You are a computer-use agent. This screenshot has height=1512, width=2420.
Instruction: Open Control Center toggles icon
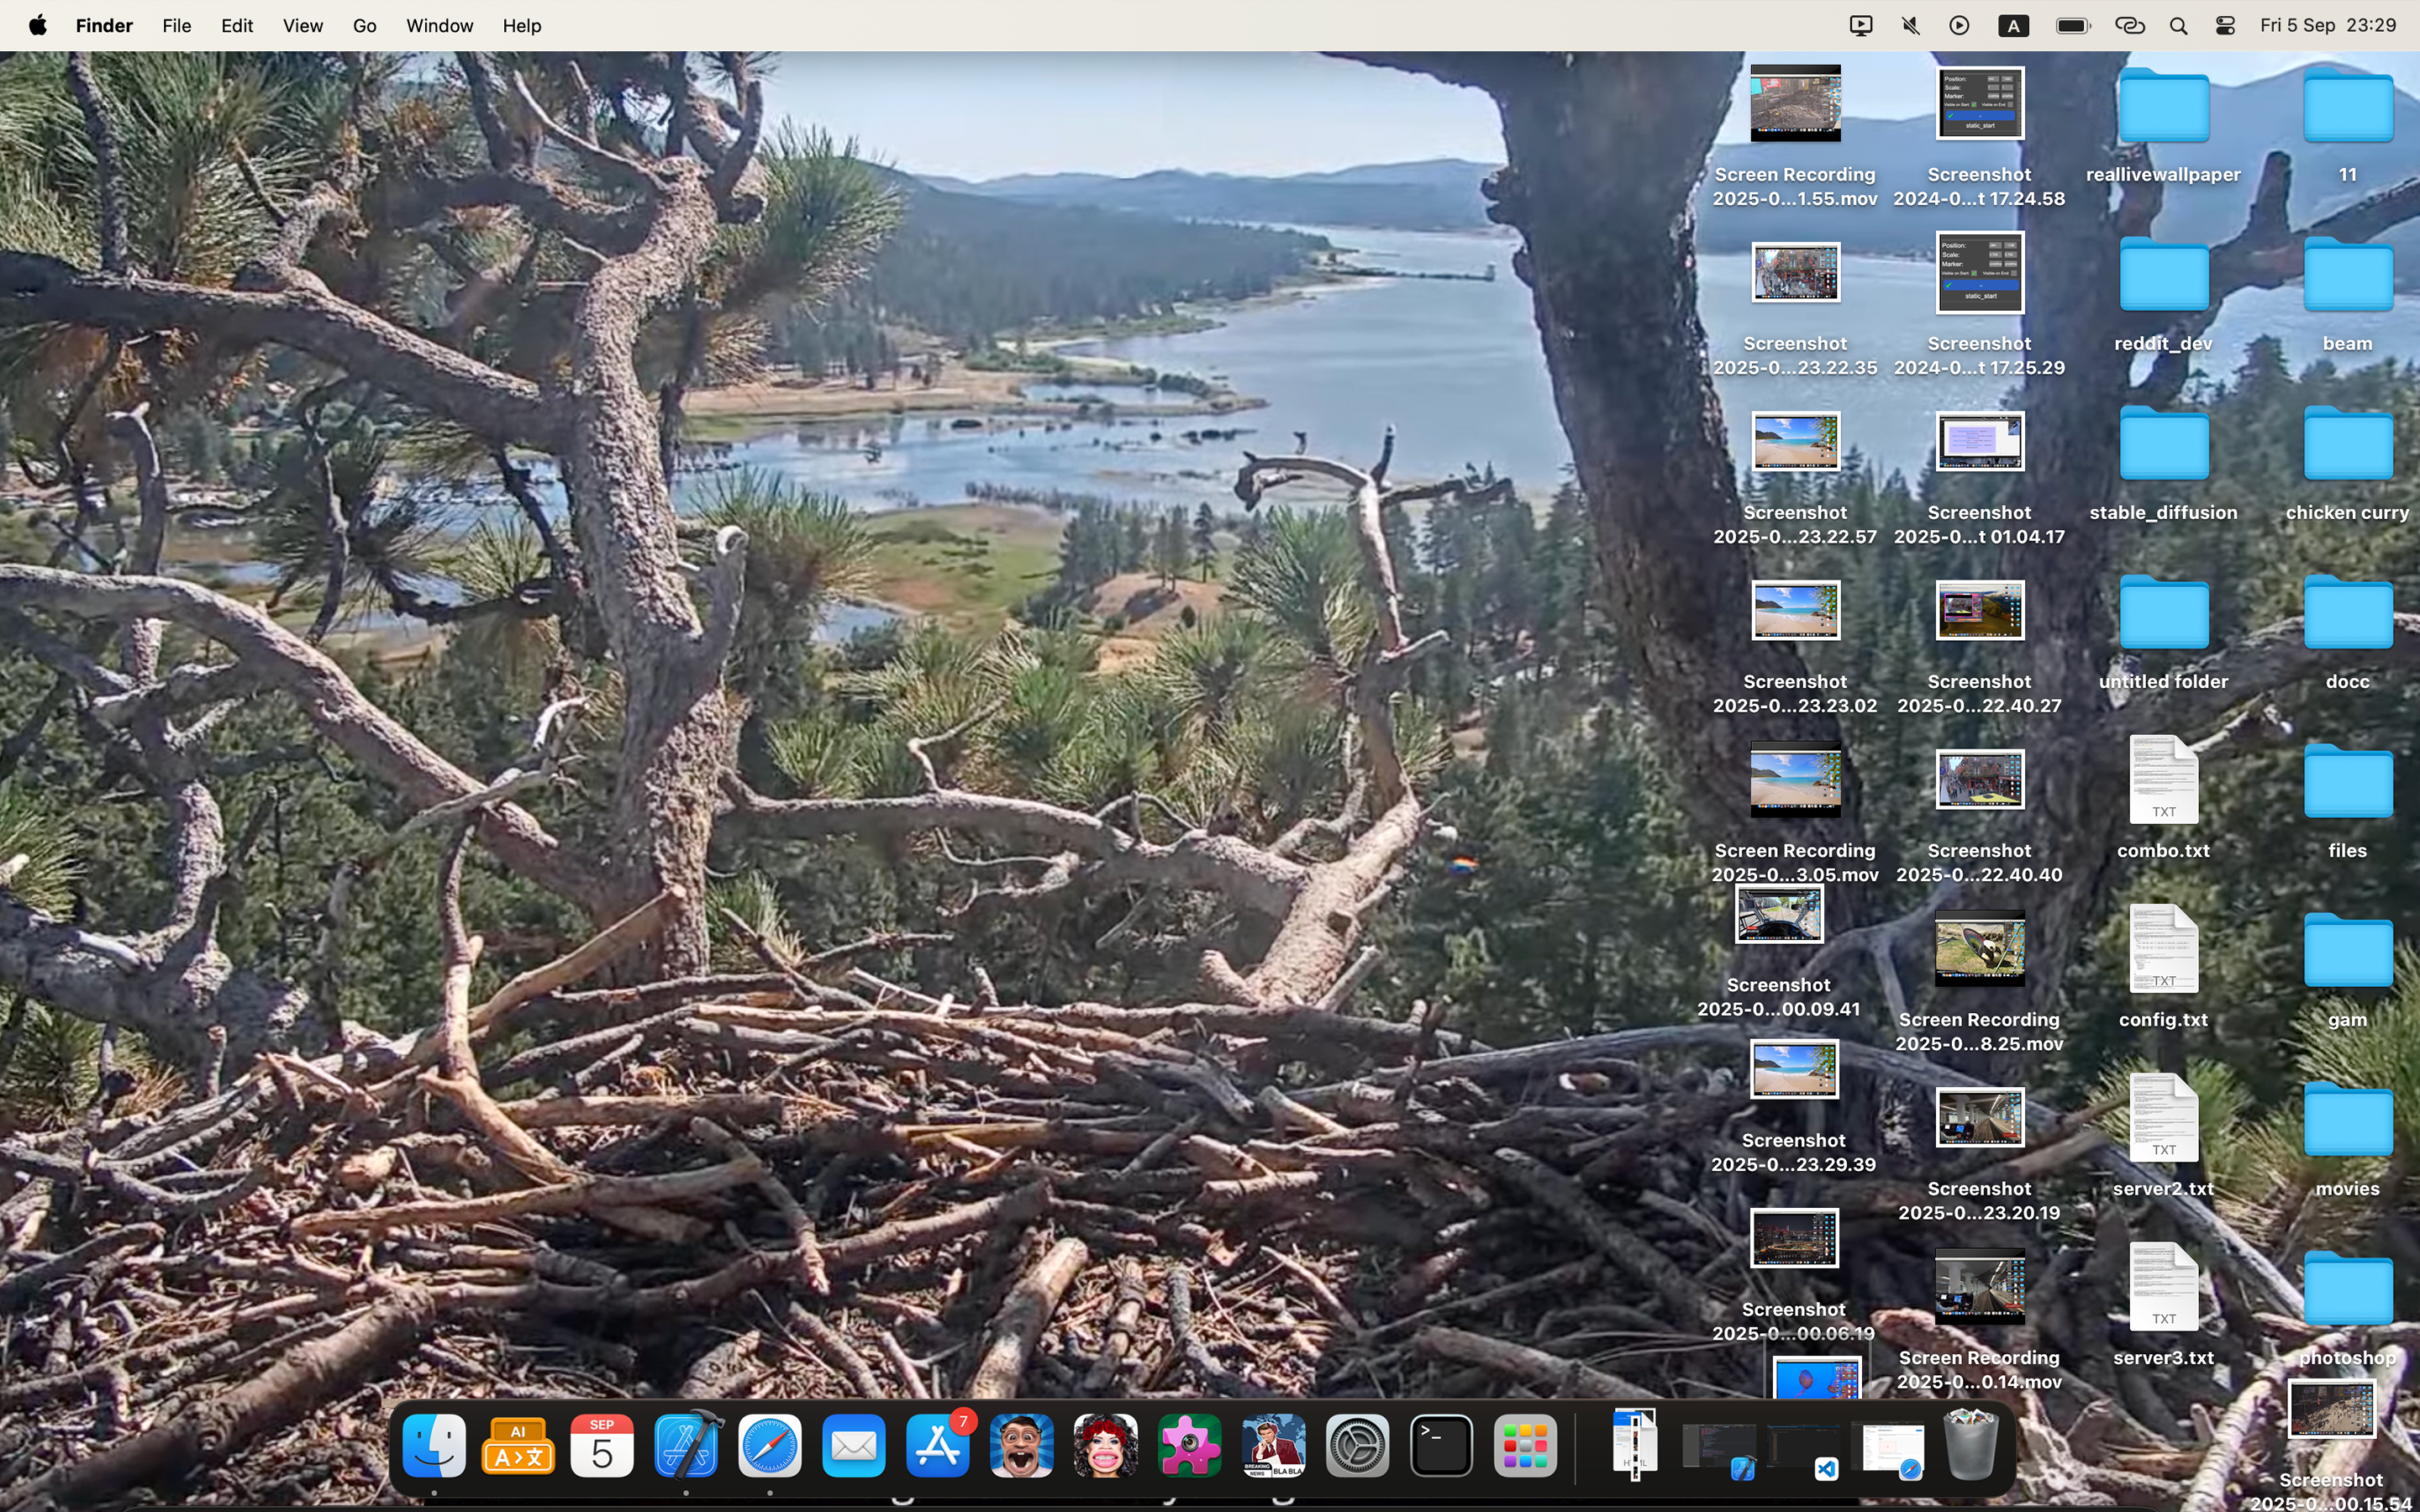2225,26
